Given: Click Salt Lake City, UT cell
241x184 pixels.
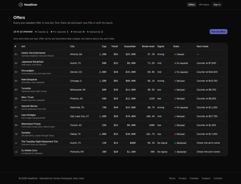Looking at the screenshot, I should 79,117.
